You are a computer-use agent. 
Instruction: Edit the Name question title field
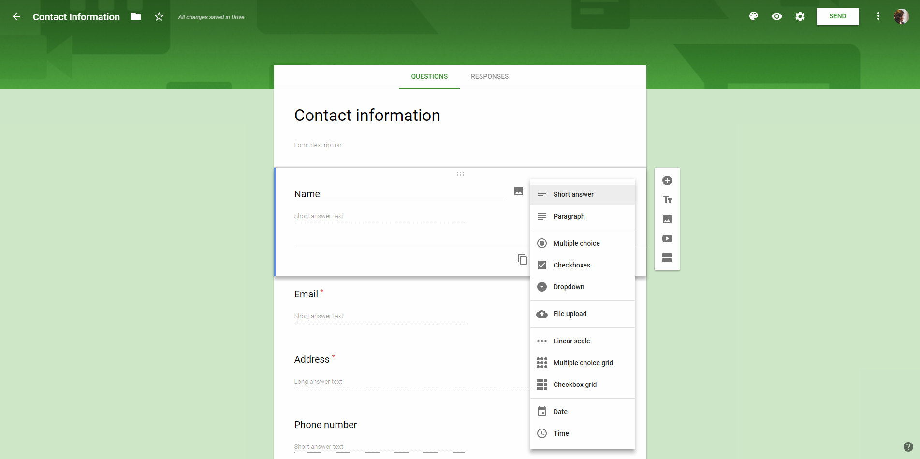tap(398, 194)
